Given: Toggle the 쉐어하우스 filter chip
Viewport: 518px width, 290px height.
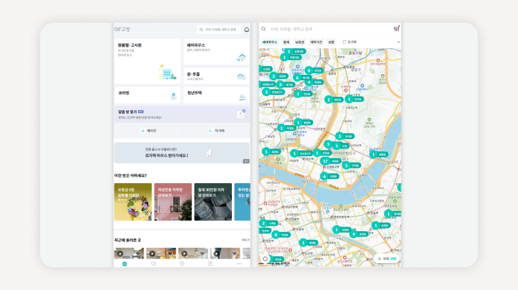Looking at the screenshot, I should pos(269,42).
